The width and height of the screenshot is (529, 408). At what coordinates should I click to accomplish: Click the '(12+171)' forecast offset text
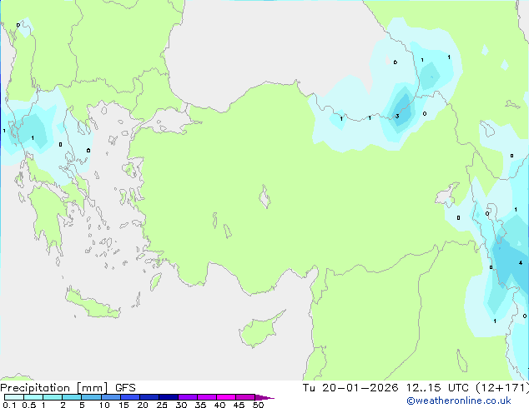[502, 388]
